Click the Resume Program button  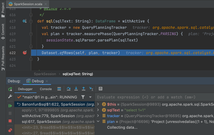click(x=10, y=106)
